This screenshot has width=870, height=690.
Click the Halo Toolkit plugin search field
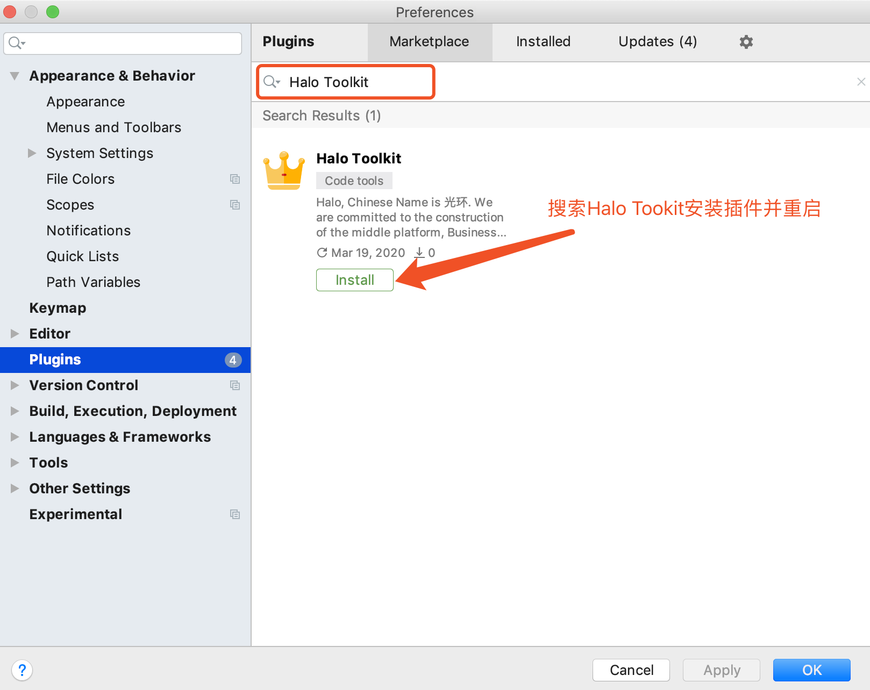click(x=355, y=82)
